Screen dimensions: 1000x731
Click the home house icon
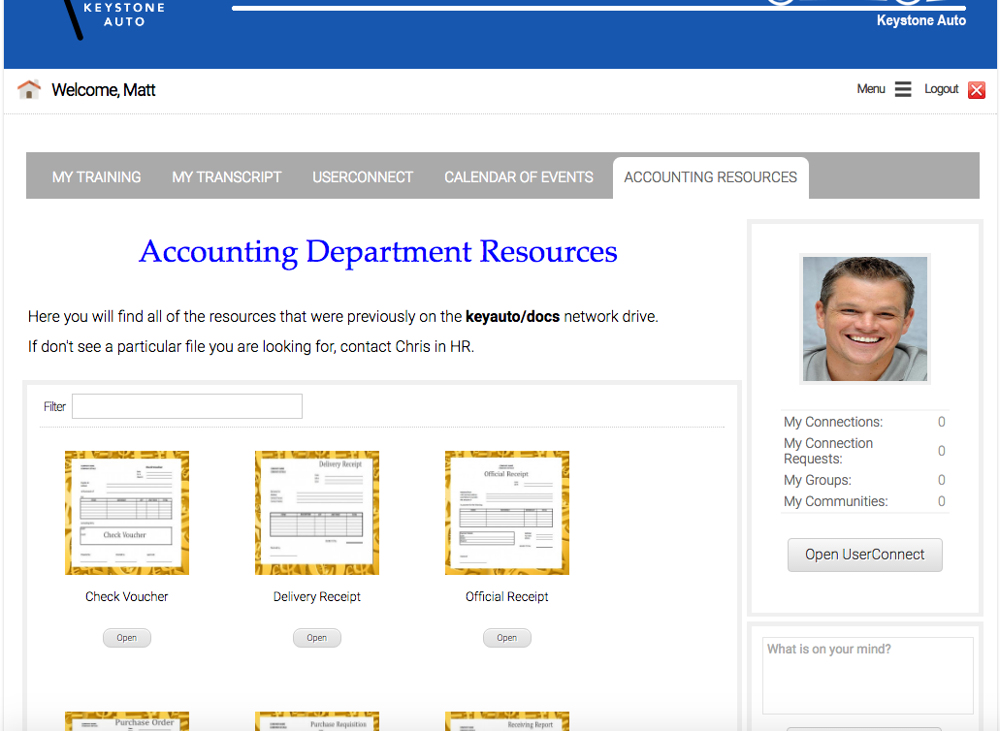coord(29,89)
